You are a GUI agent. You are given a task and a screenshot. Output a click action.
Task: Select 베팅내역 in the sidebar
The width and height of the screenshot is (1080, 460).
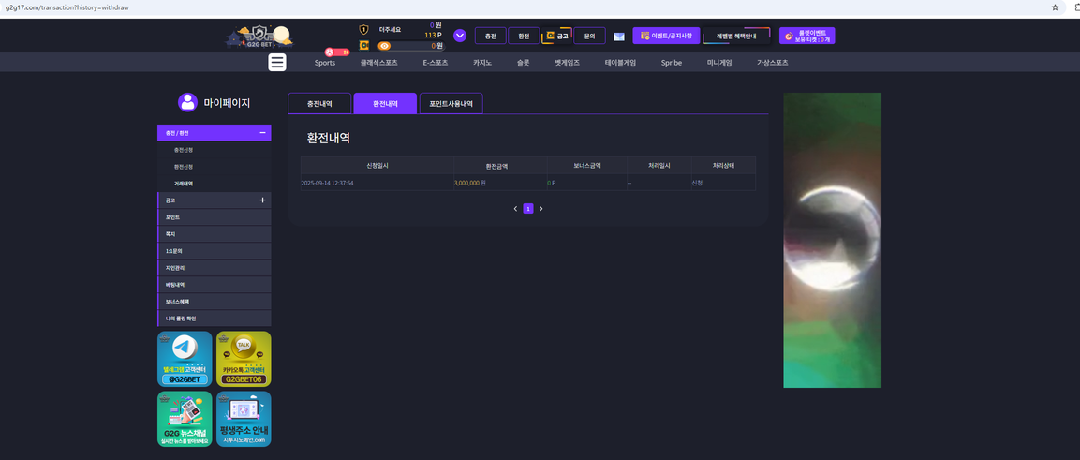pyautogui.click(x=176, y=285)
